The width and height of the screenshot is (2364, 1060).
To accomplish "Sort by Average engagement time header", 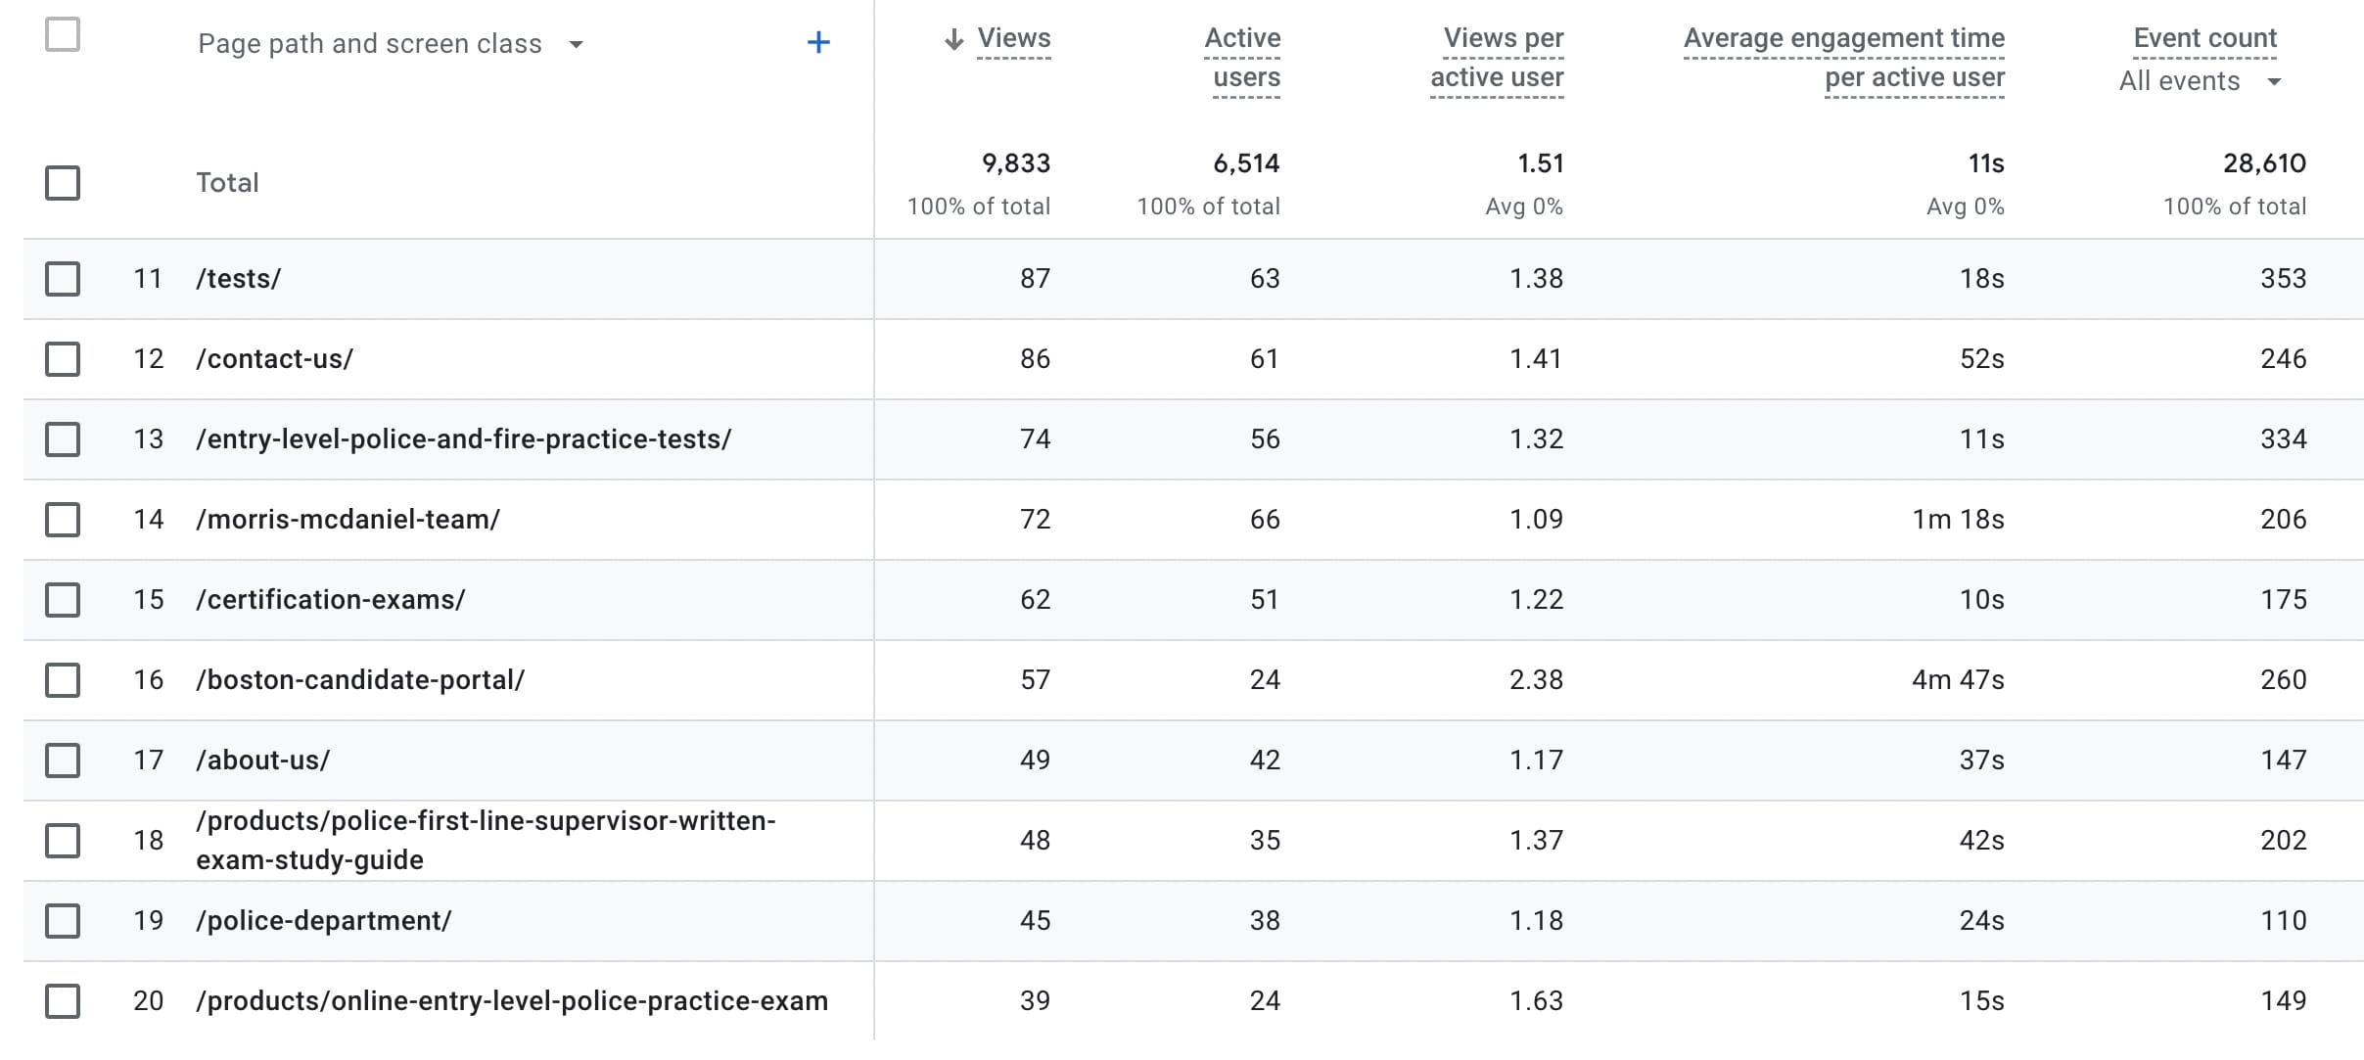I will [x=1844, y=57].
